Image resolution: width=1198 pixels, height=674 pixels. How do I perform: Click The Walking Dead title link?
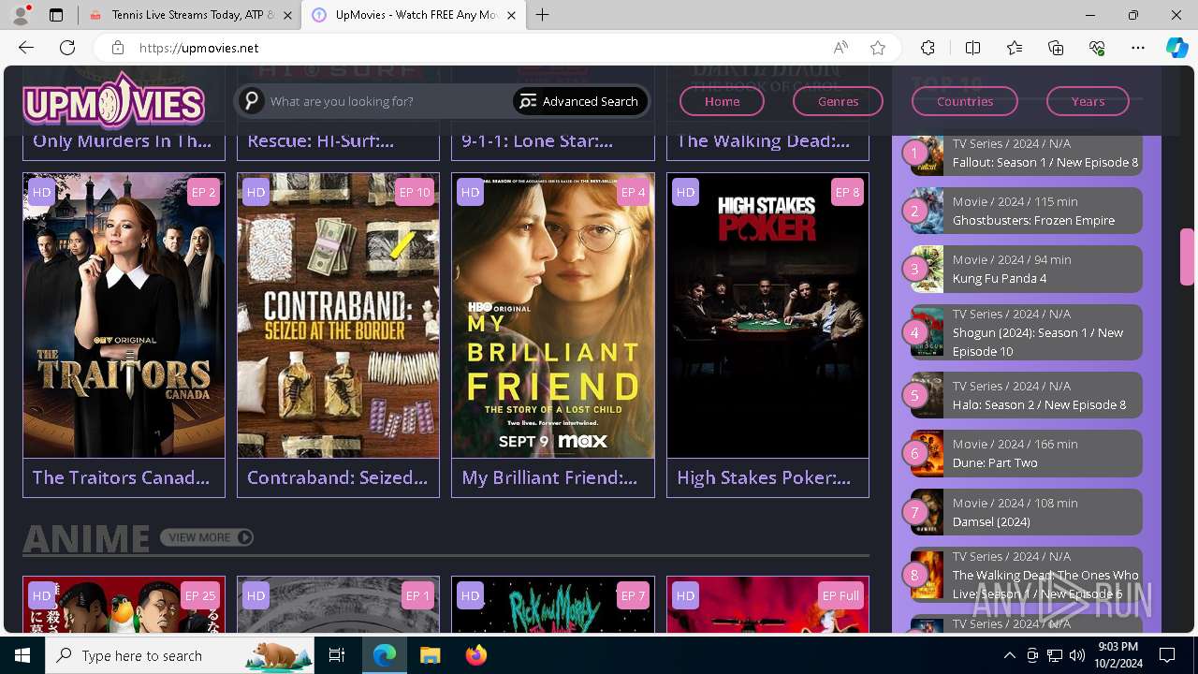click(x=764, y=141)
